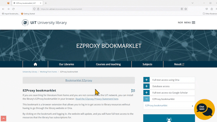
Task: Go back with the browser back arrow
Action: 3,9
